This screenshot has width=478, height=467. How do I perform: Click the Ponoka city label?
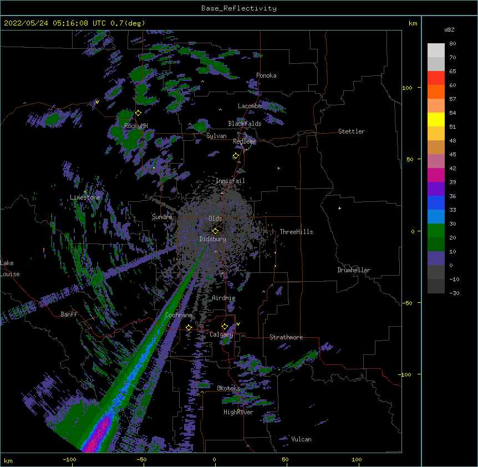tap(266, 75)
